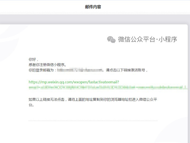Select the blurred login email address

tap(80, 70)
